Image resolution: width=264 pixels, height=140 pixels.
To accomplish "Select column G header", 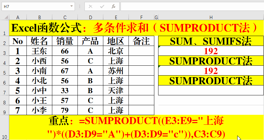I will click(156, 17).
